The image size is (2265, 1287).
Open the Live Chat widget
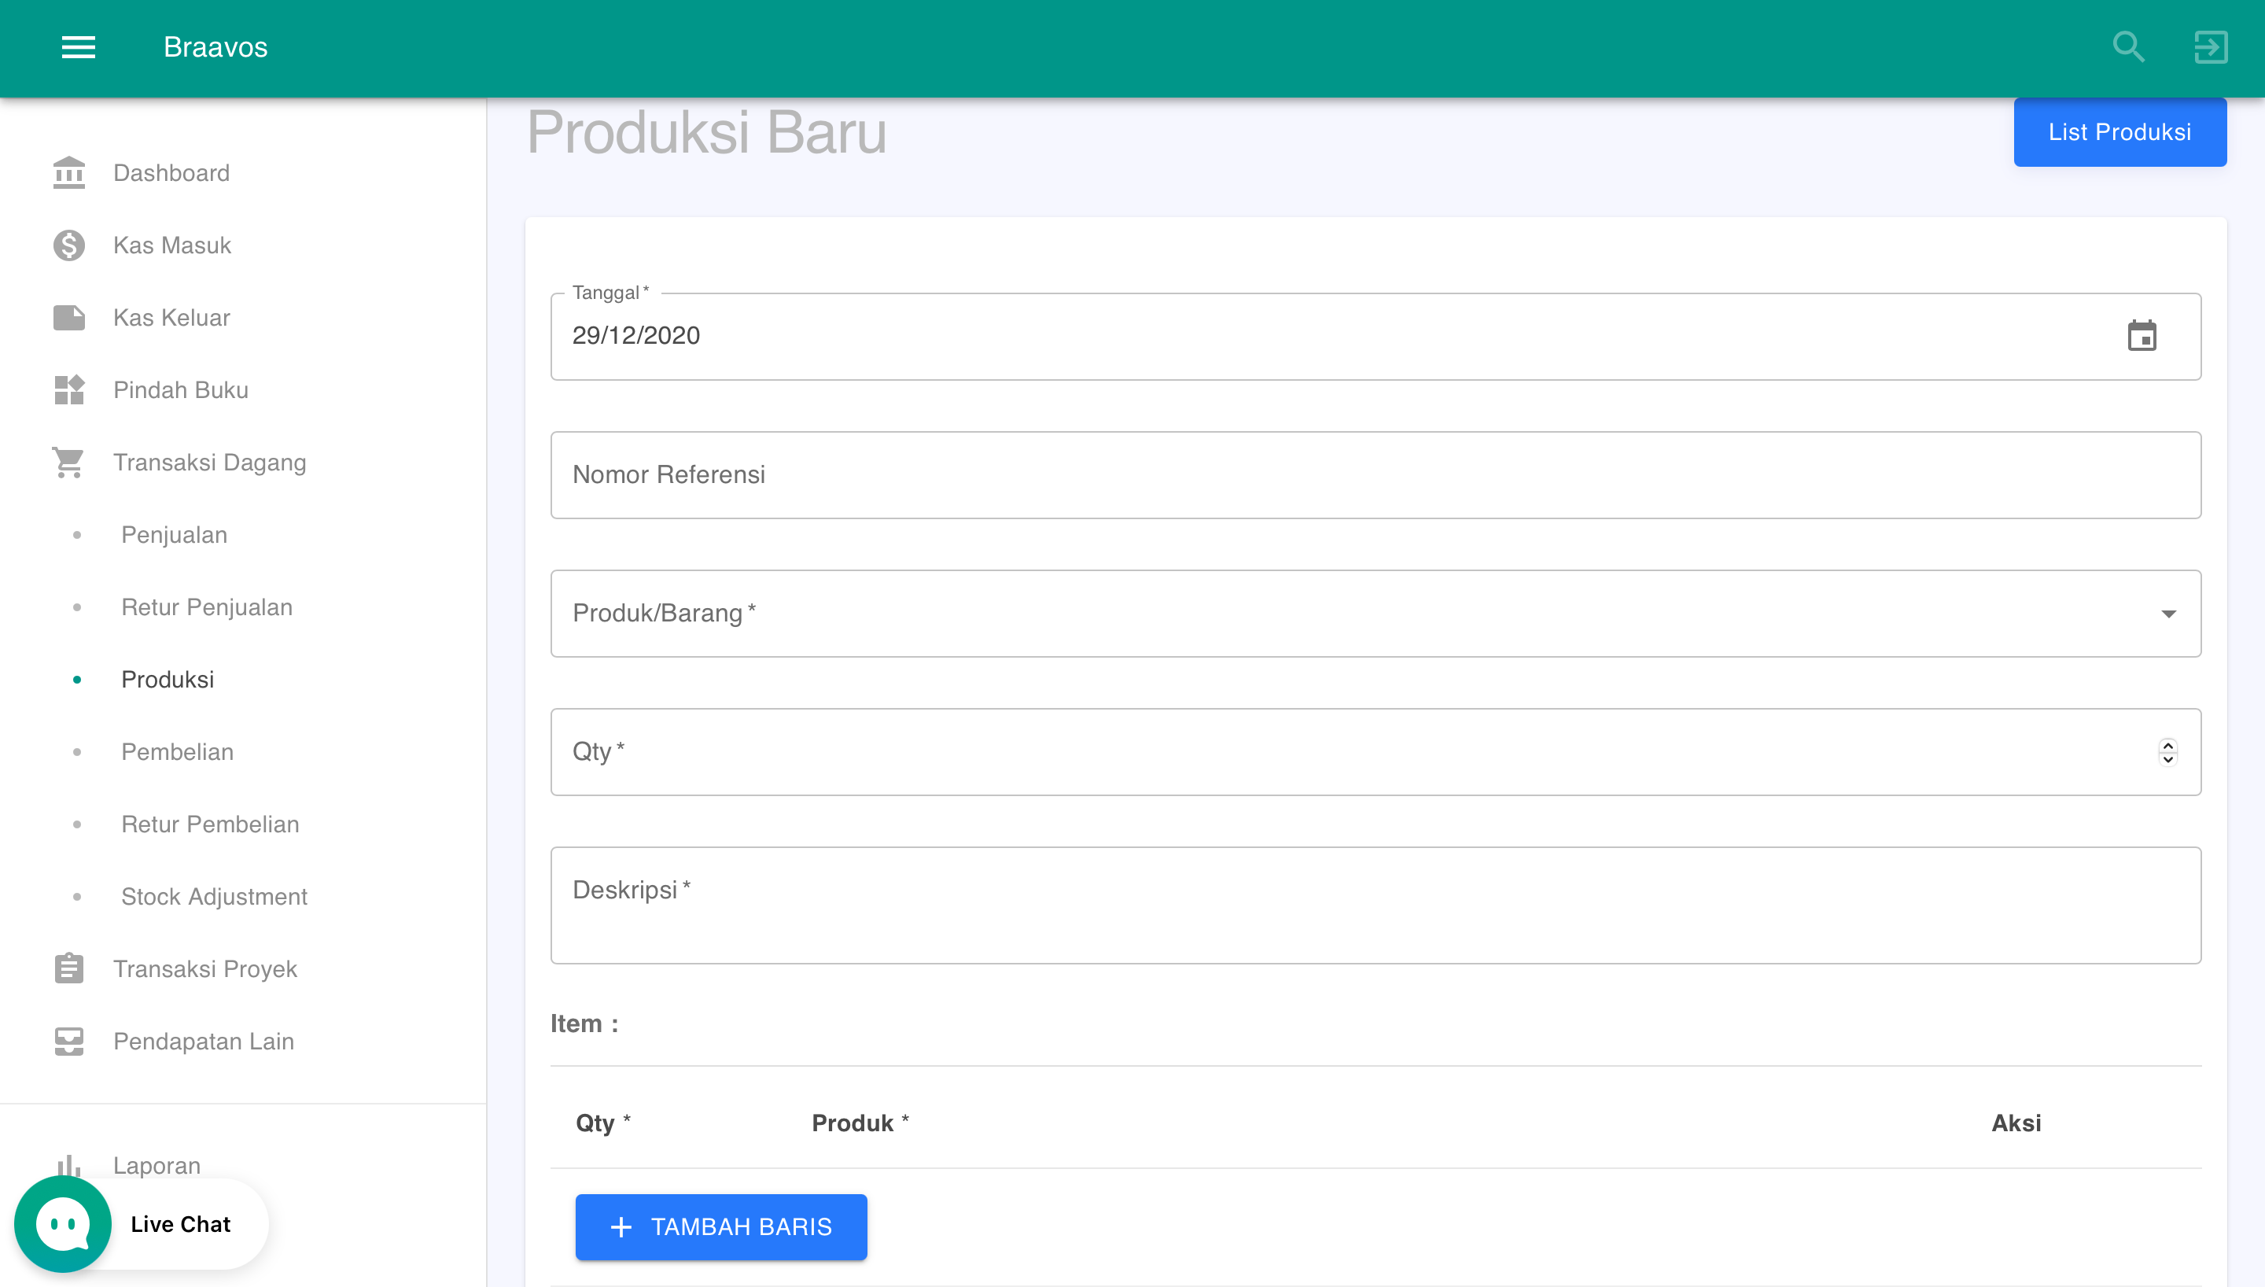[62, 1223]
